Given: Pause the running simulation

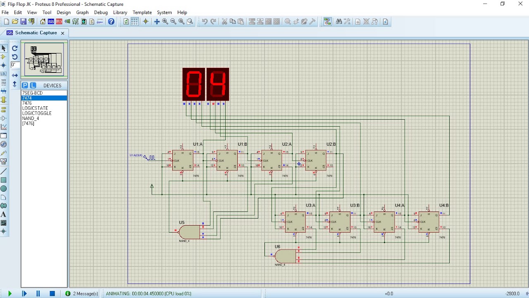Looking at the screenshot, I should pyautogui.click(x=38, y=293).
